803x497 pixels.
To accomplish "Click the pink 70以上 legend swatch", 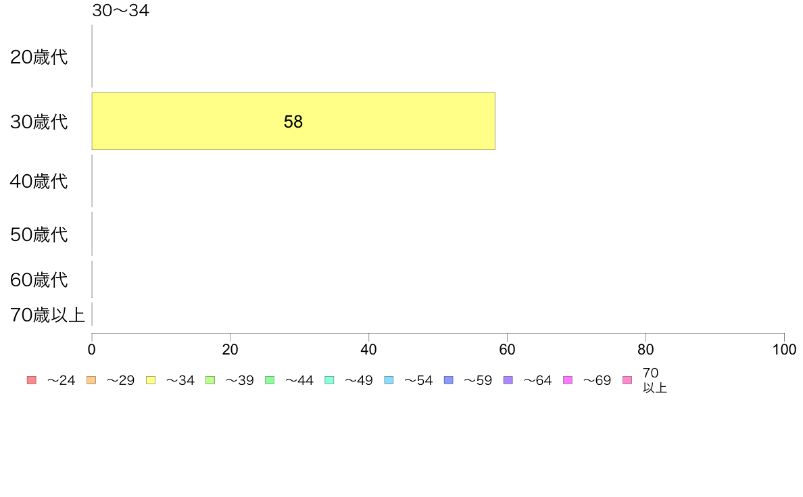I will pos(627,380).
